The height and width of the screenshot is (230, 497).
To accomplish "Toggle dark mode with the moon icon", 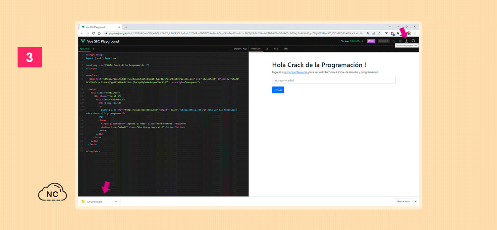I will [394, 41].
